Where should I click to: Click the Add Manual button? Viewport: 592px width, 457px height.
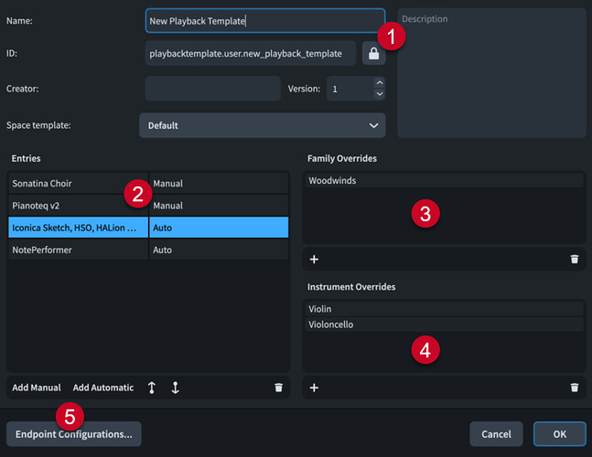click(37, 388)
